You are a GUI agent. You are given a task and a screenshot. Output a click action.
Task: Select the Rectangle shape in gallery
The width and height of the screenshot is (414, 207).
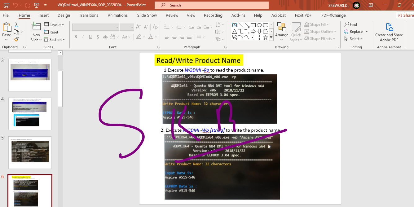point(253,25)
